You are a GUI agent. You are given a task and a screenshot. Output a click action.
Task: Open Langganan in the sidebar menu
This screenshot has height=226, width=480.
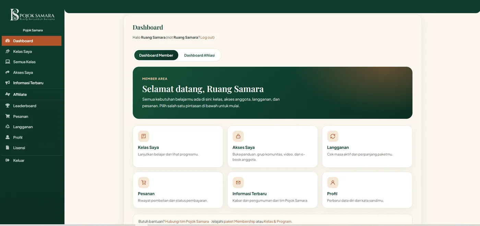pos(32,127)
